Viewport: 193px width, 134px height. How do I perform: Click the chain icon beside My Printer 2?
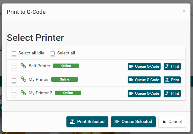coord(23,93)
